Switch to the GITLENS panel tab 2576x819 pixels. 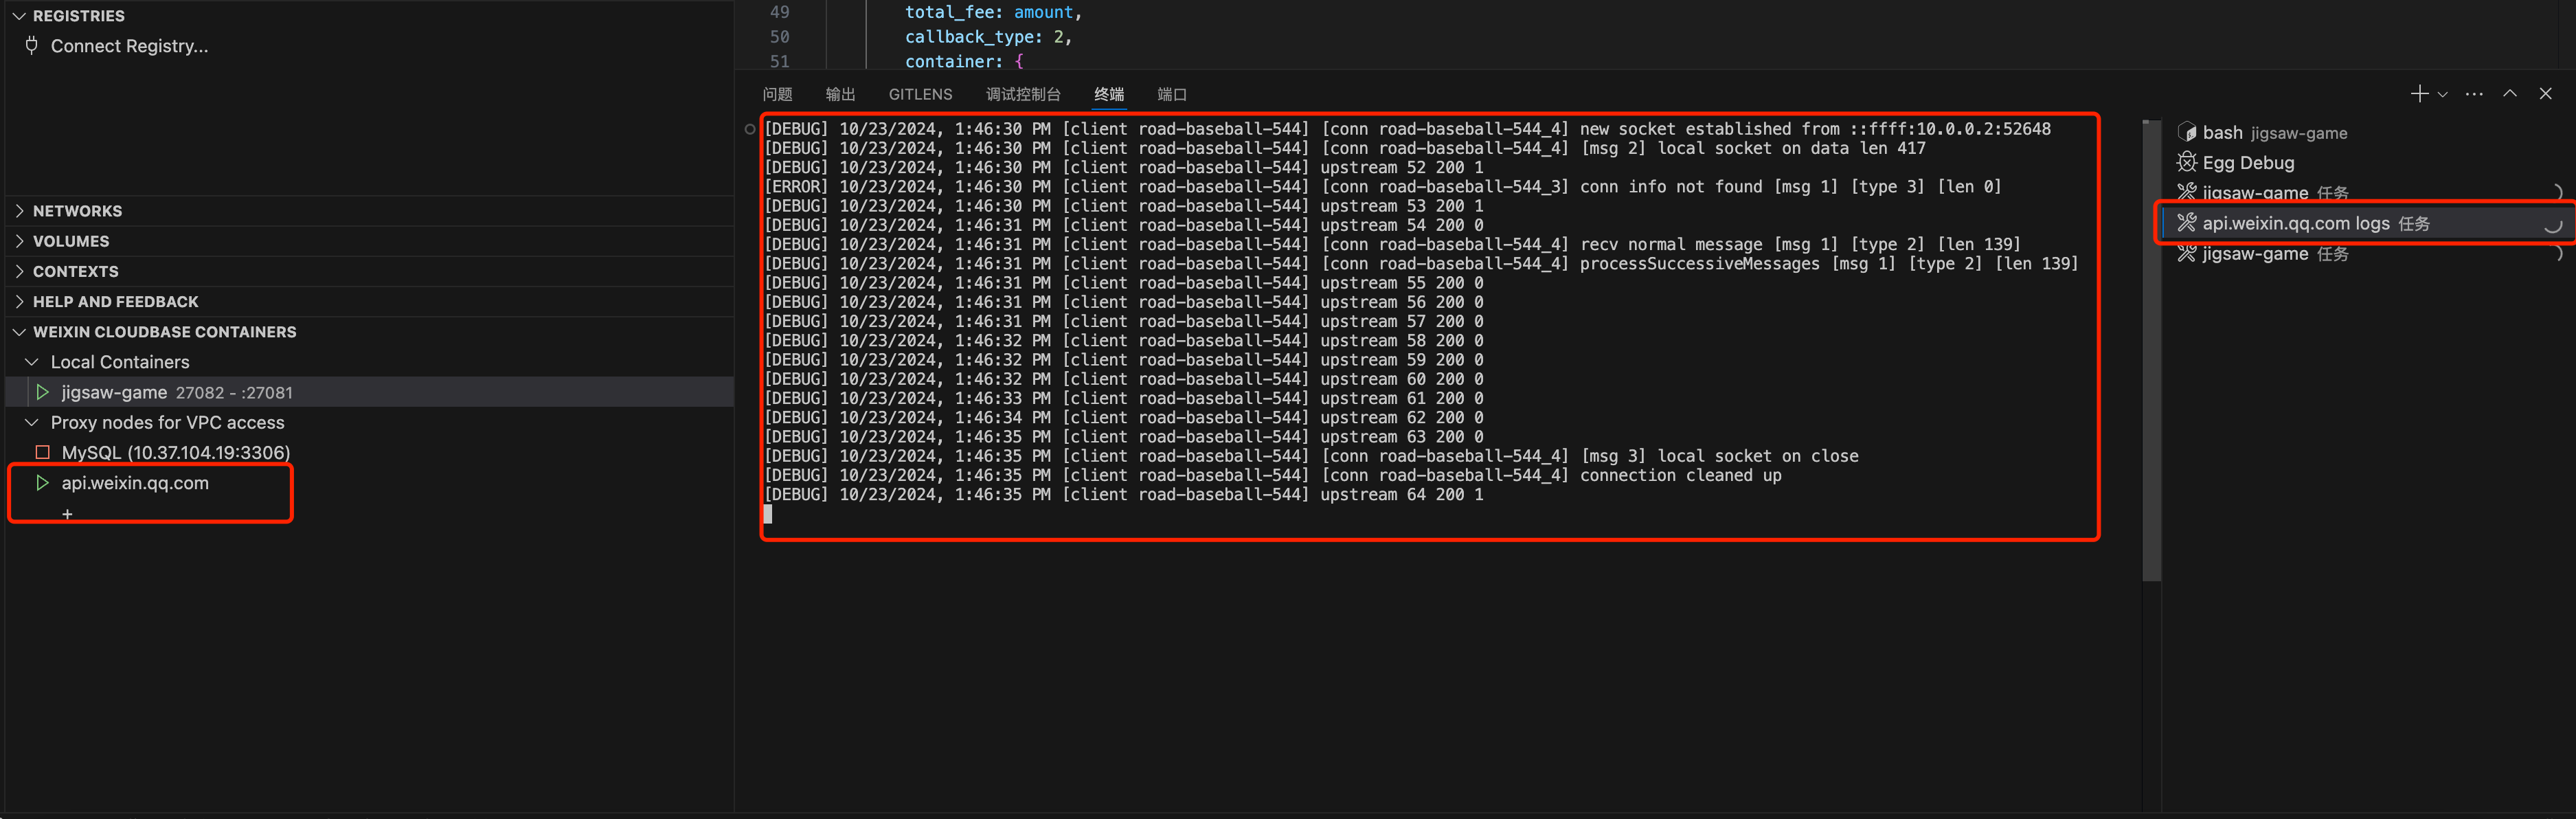920,94
